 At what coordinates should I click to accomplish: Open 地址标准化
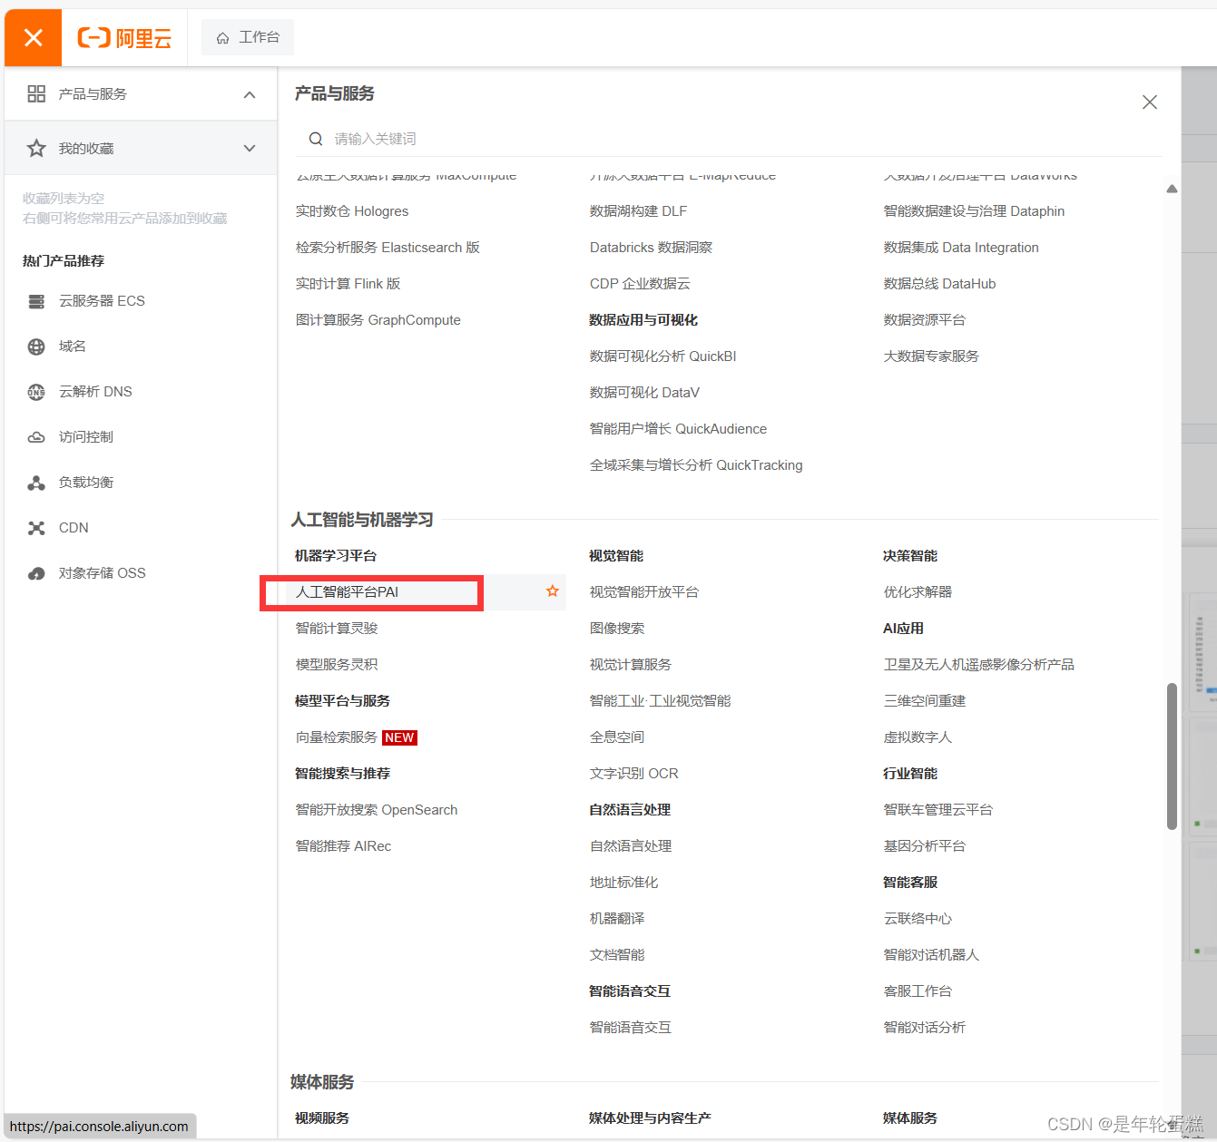[x=623, y=883]
